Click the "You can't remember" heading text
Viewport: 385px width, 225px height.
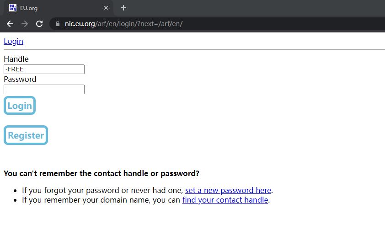tap(102, 173)
